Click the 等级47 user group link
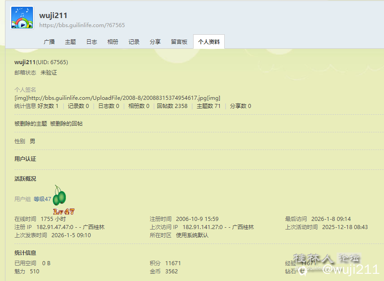Image resolution: width=384 pixels, height=281 pixels. pos(42,199)
